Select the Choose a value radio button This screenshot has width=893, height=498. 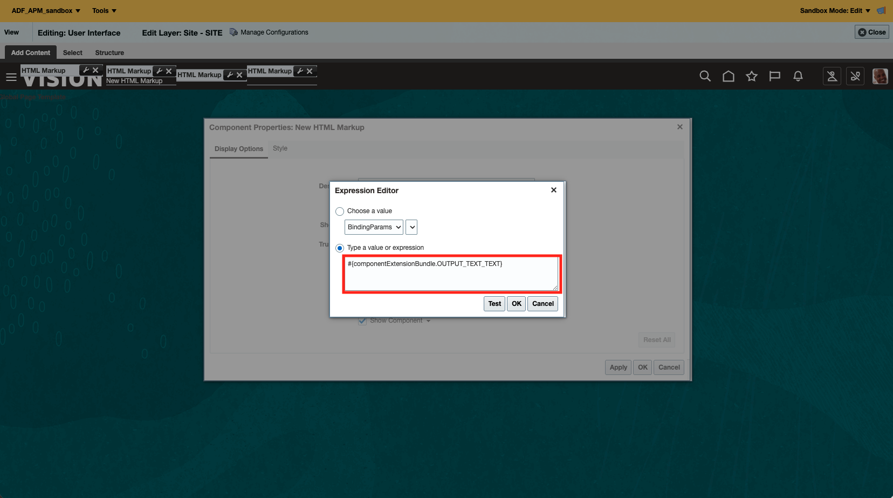(x=339, y=211)
